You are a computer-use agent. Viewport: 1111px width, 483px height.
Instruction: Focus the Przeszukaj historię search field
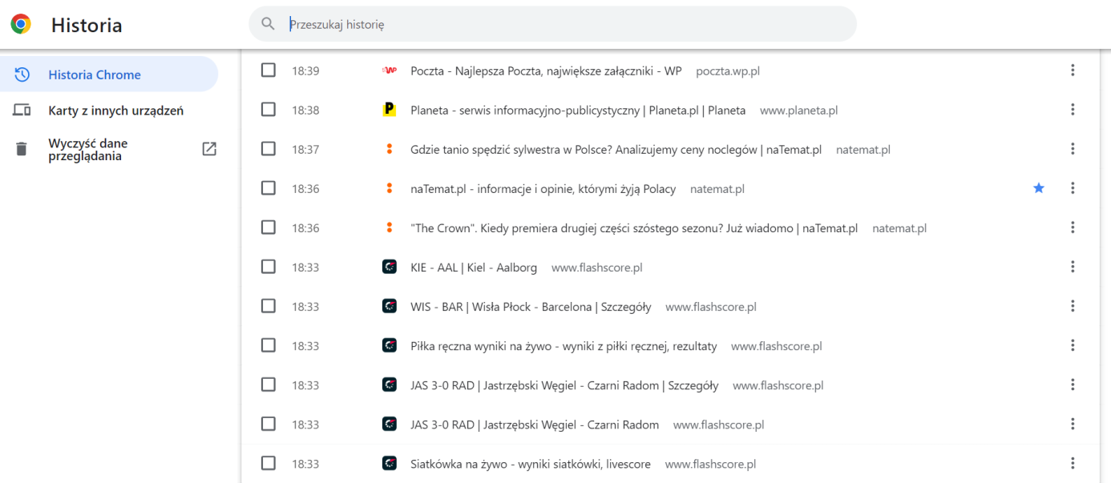click(x=561, y=25)
